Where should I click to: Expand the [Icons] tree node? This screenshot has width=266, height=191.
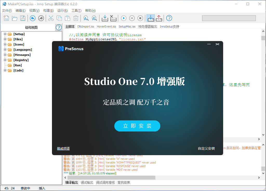5,44
